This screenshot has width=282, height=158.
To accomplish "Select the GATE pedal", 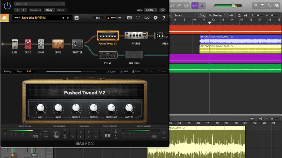I will tap(15, 44).
